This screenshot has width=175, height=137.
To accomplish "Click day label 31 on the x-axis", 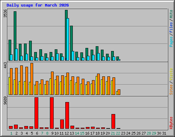I will 164,133.
